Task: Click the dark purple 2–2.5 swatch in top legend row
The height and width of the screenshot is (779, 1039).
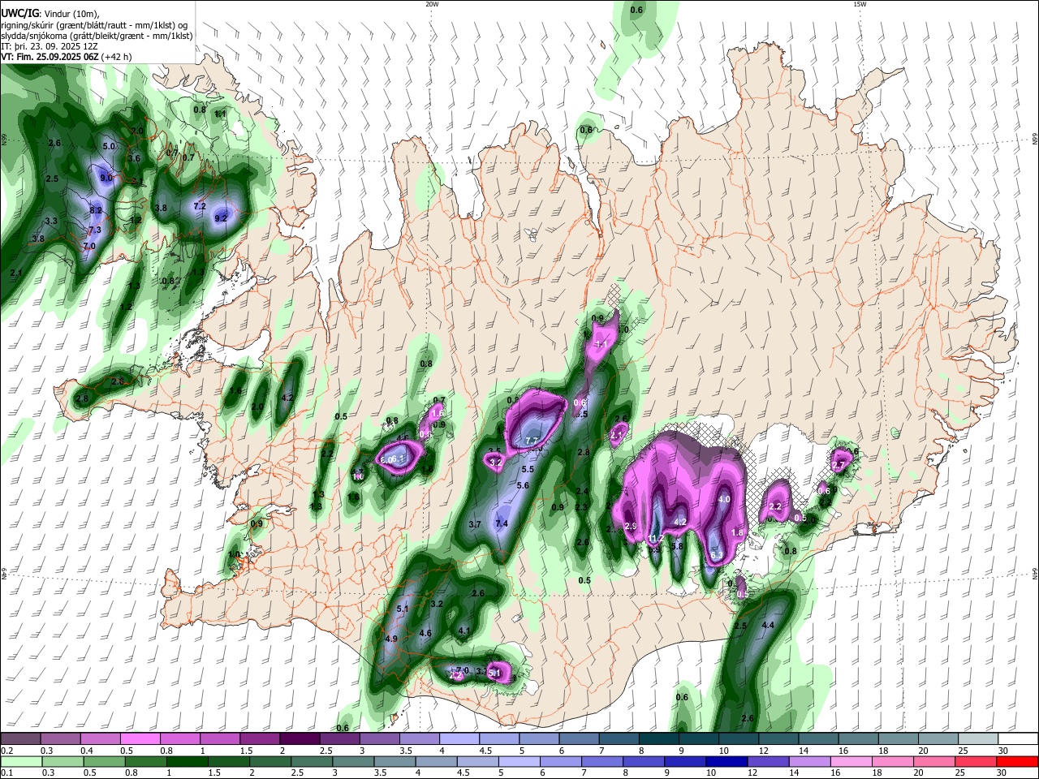Action: pos(299,738)
